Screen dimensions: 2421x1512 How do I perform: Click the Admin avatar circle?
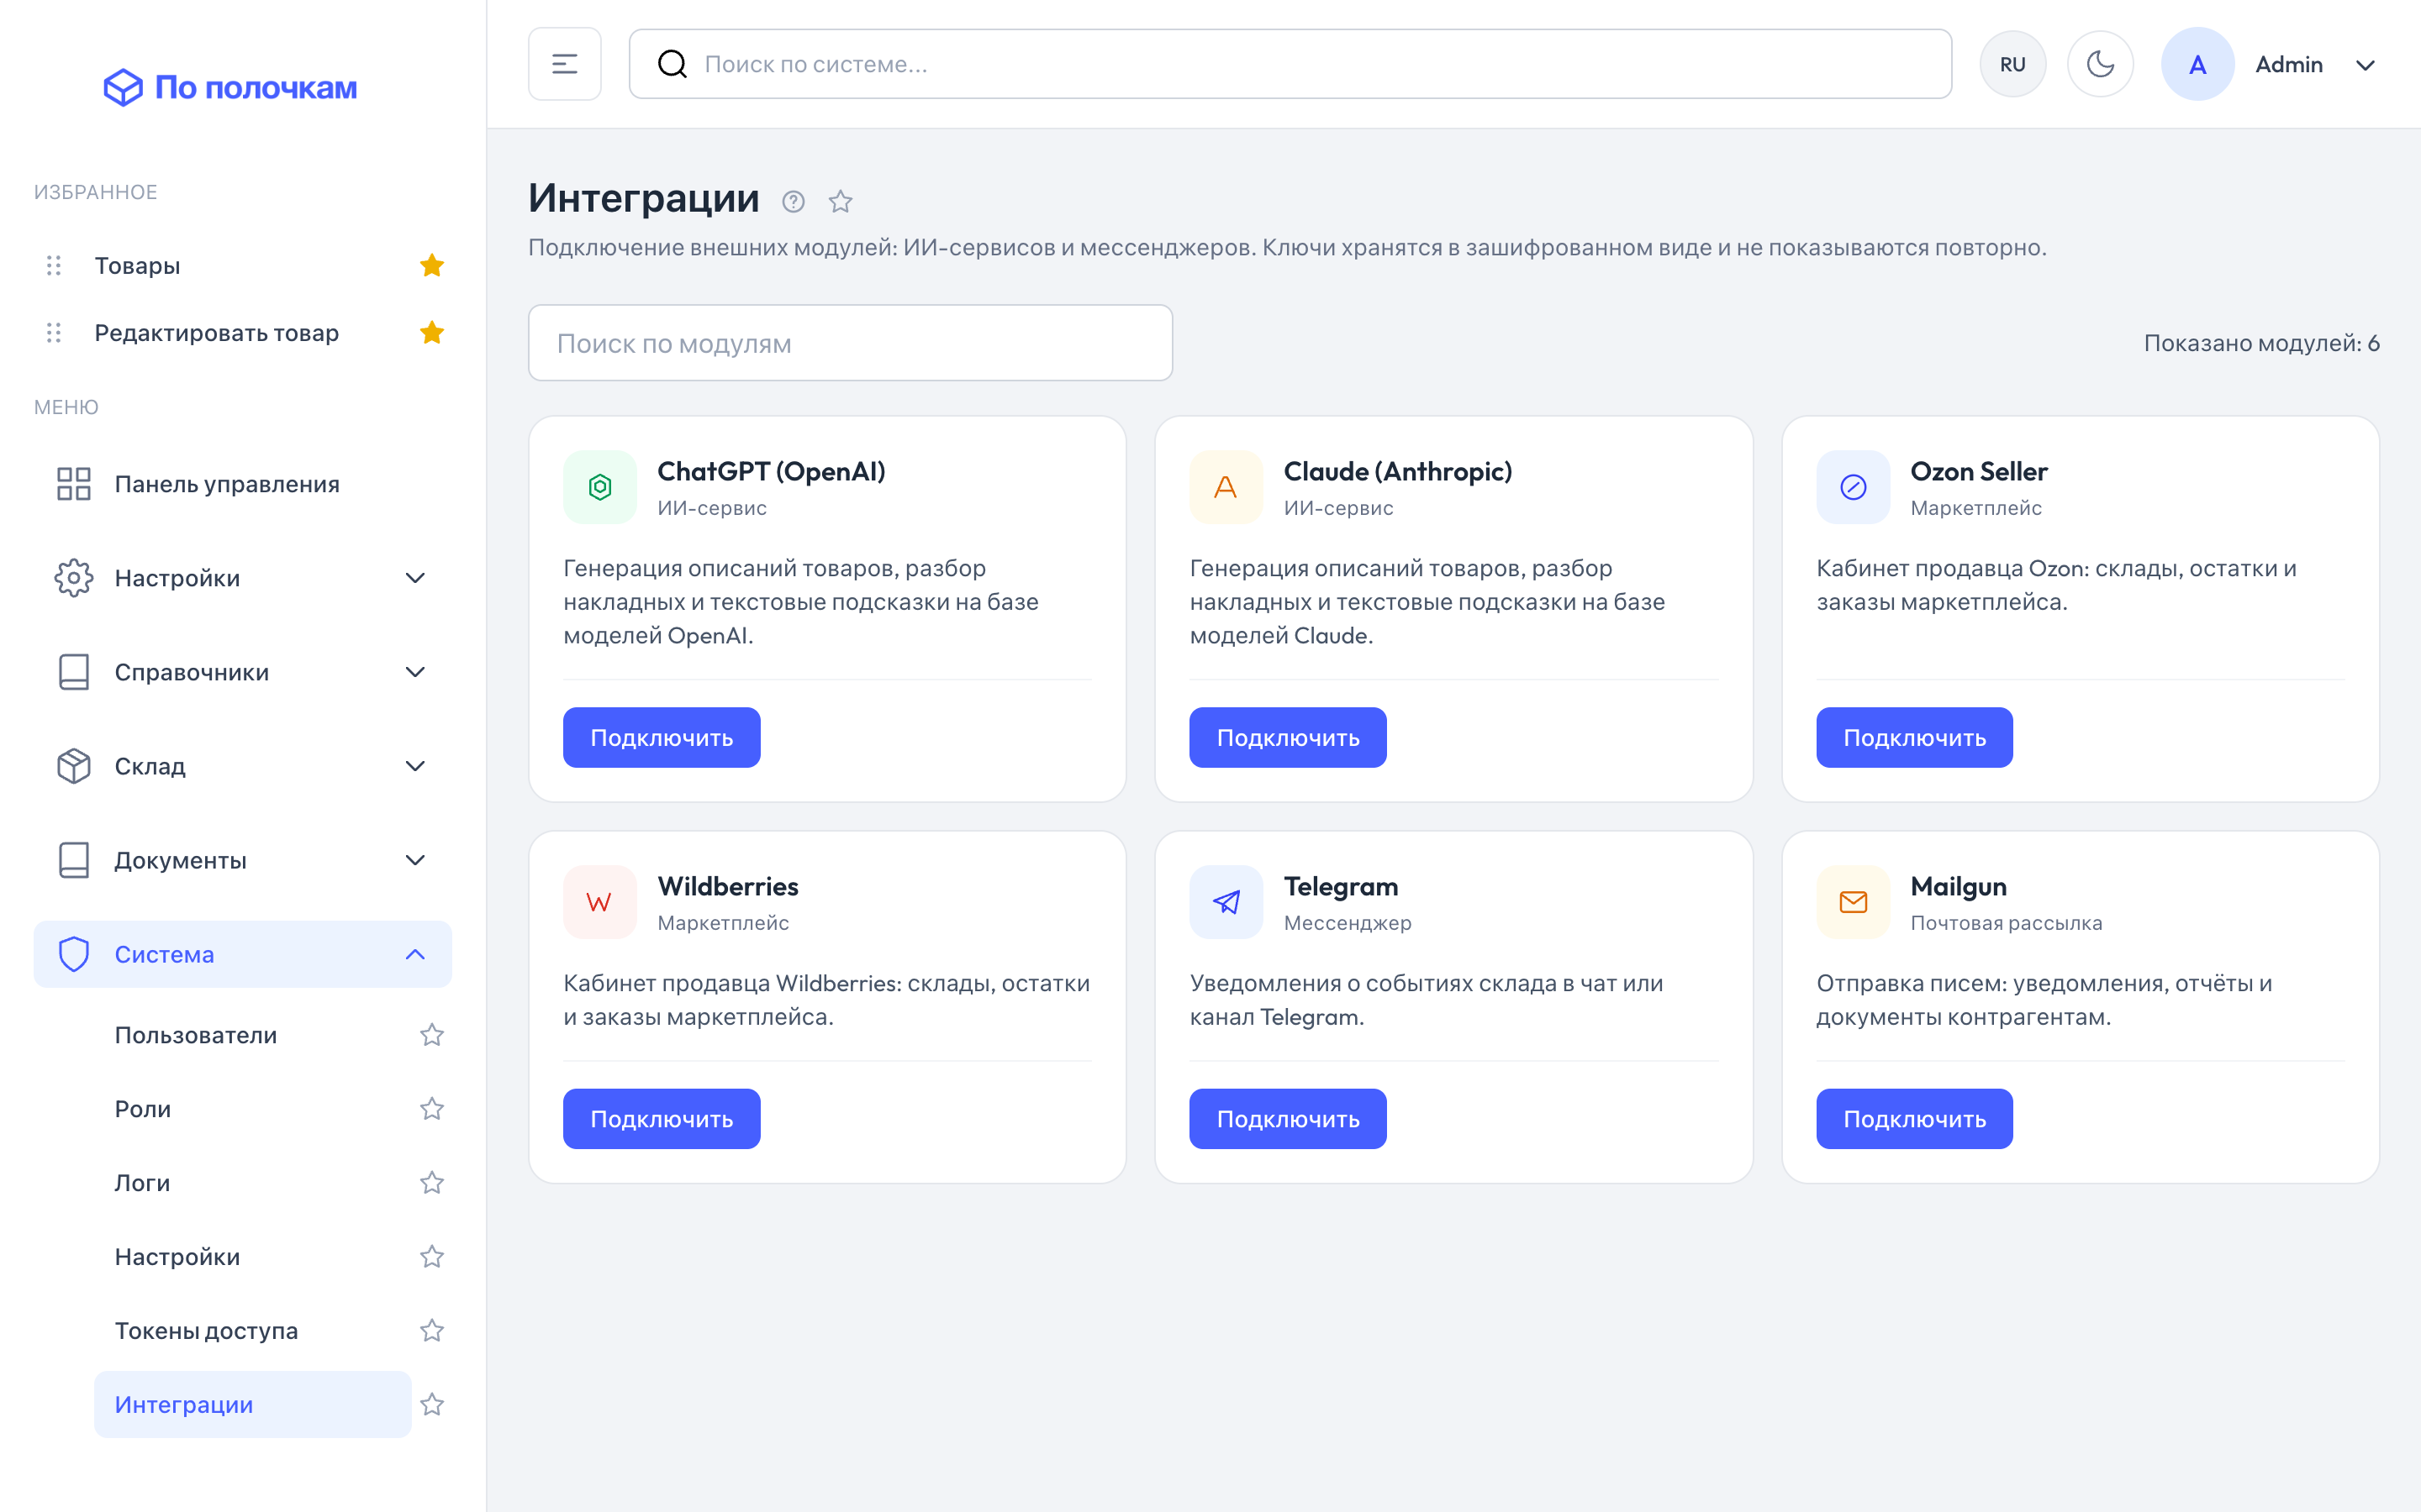coord(2197,64)
